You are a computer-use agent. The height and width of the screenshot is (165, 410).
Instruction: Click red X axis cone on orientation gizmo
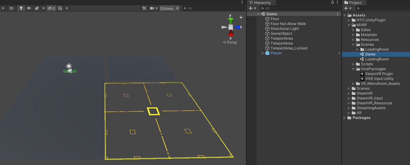click(231, 33)
